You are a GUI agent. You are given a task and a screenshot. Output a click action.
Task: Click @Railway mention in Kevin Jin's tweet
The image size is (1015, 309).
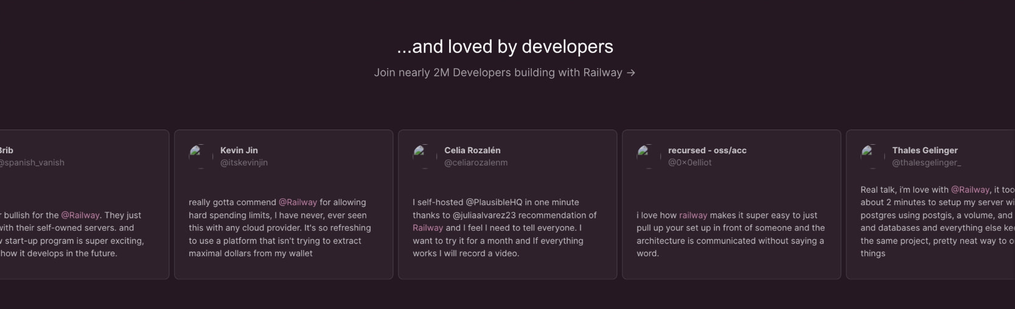pyautogui.click(x=298, y=203)
